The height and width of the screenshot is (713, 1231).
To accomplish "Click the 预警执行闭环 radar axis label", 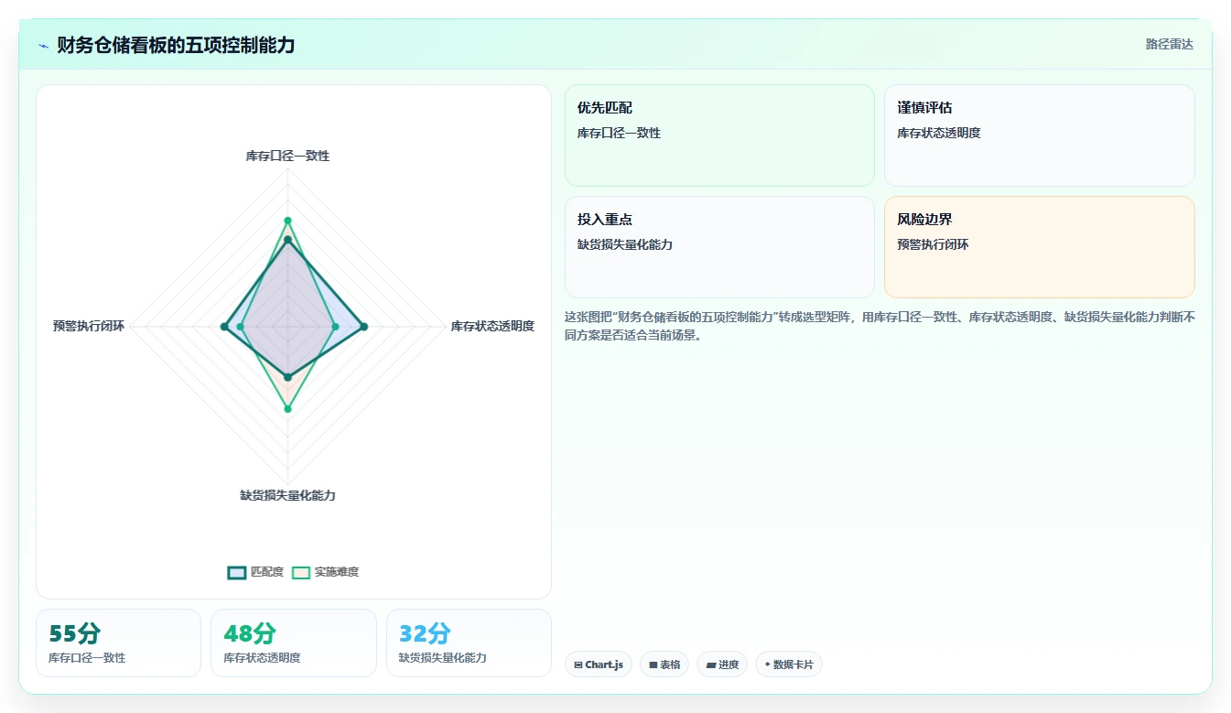I will (x=89, y=326).
